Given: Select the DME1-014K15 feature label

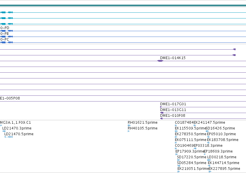Looking at the screenshot, I should (173, 58).
